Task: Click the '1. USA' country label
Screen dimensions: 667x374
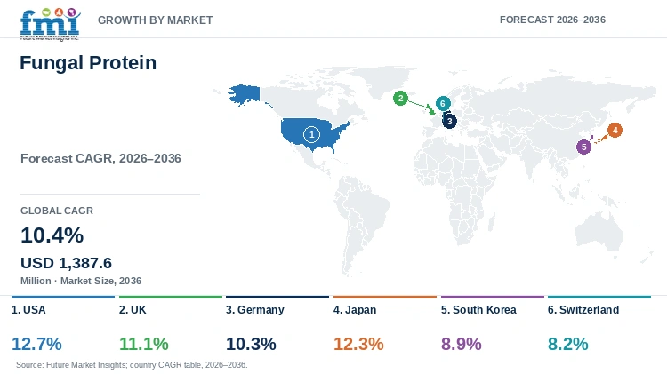Action: (x=28, y=310)
